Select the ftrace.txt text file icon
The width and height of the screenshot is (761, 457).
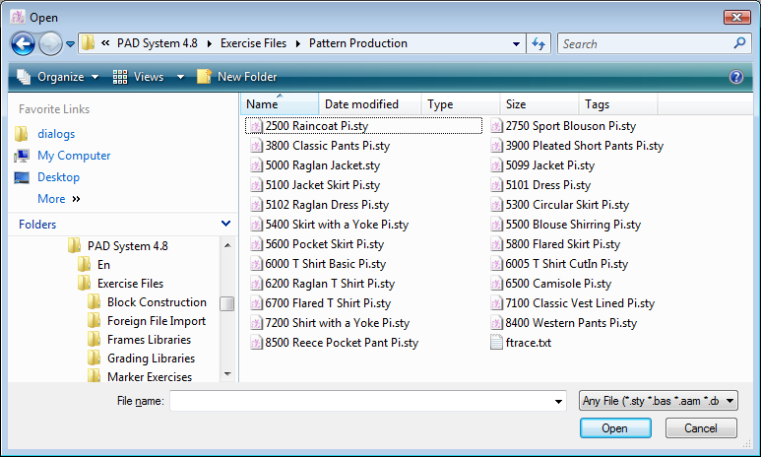tap(497, 343)
